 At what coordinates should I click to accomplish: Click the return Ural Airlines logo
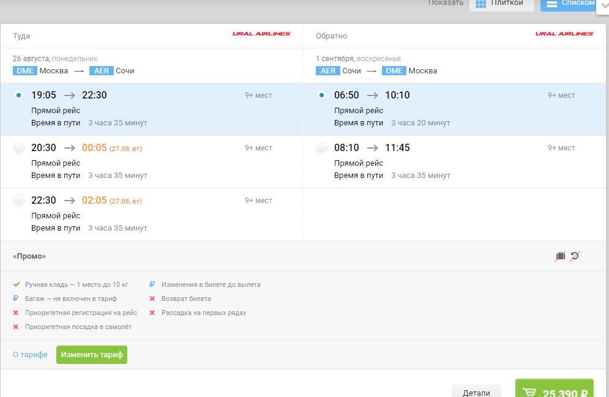pyautogui.click(x=564, y=34)
